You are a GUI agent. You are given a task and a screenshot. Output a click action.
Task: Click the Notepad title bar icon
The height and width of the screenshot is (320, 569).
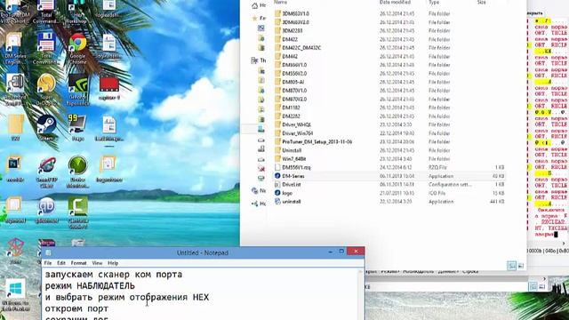coord(48,252)
